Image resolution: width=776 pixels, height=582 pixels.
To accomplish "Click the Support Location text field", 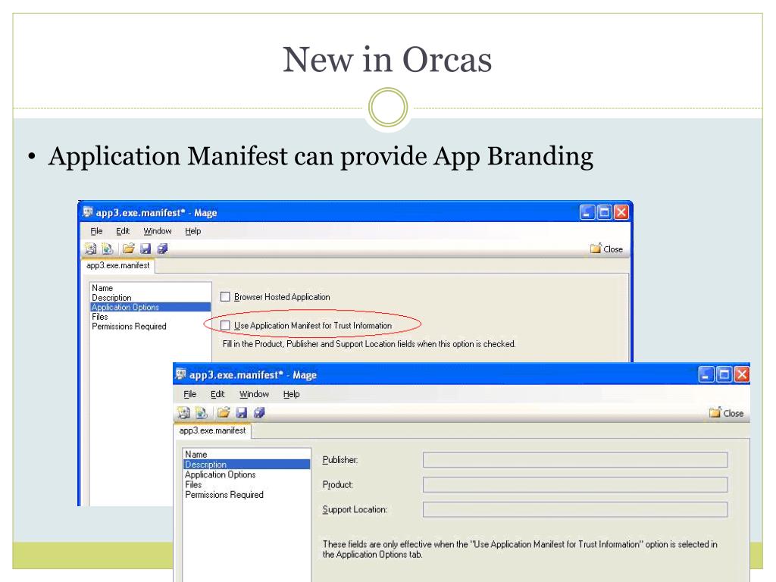I will [575, 509].
